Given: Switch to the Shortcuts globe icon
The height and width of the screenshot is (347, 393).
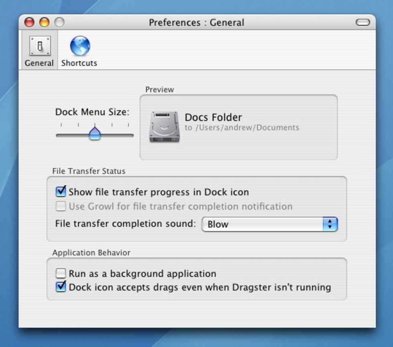Looking at the screenshot, I should tap(80, 46).
